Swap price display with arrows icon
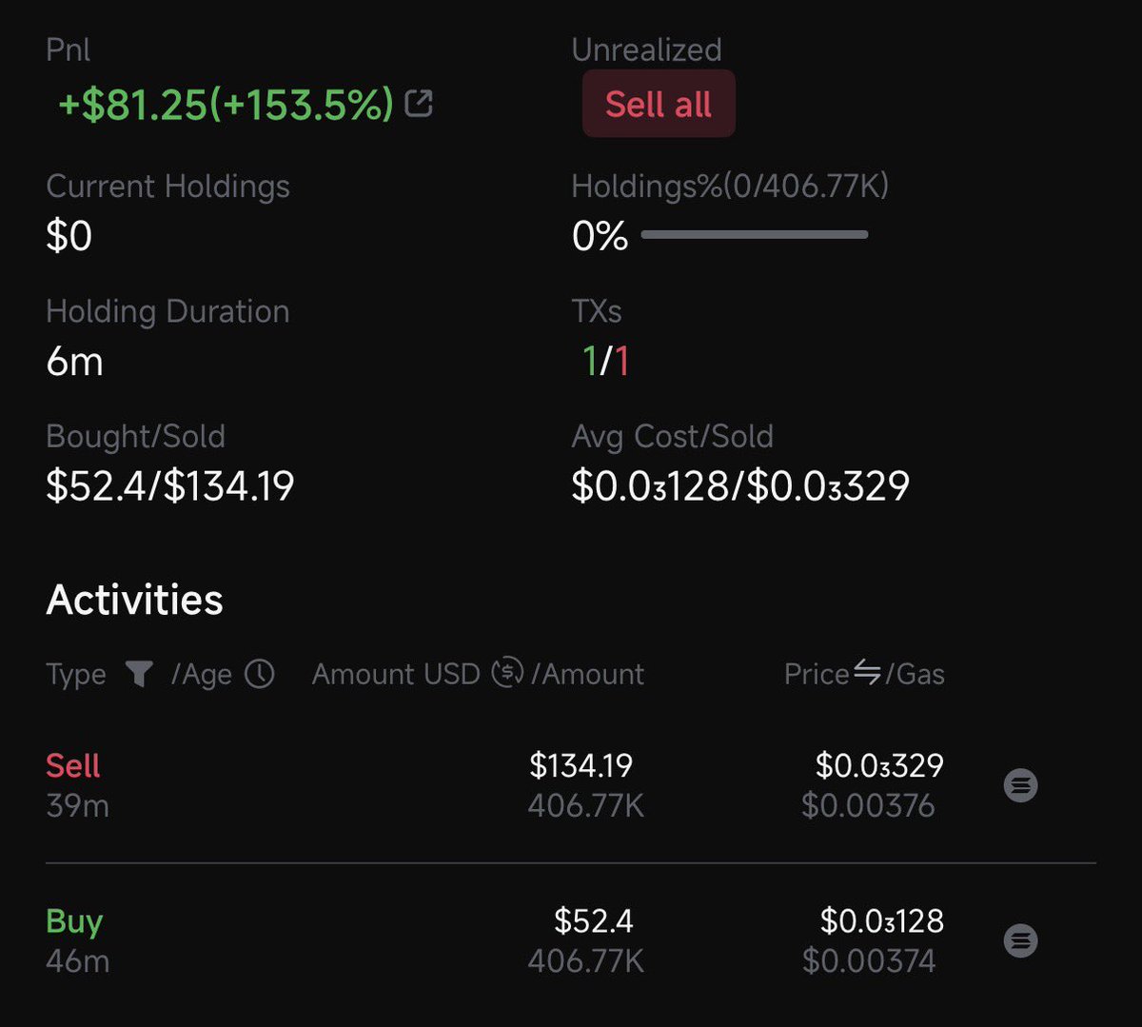This screenshot has width=1142, height=1027. click(x=867, y=673)
